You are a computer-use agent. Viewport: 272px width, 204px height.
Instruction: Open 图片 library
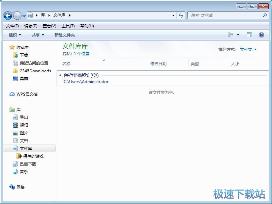[x=21, y=133]
